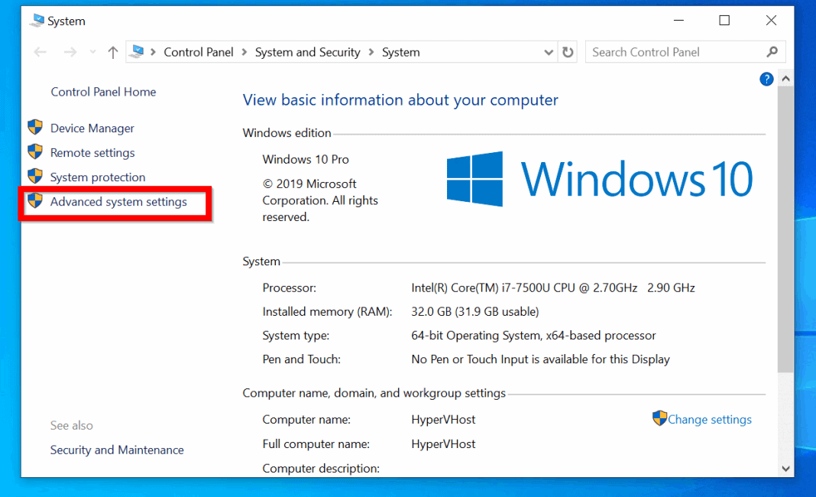Click Change settings for computer name
Image resolution: width=816 pixels, height=497 pixels.
(x=709, y=418)
